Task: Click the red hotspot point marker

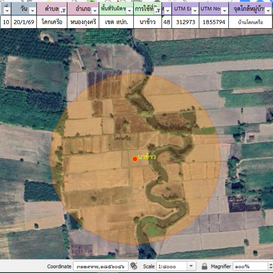Action: point(135,159)
